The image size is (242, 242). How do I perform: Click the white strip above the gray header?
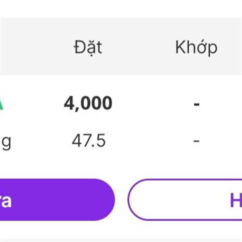coord(121,8)
